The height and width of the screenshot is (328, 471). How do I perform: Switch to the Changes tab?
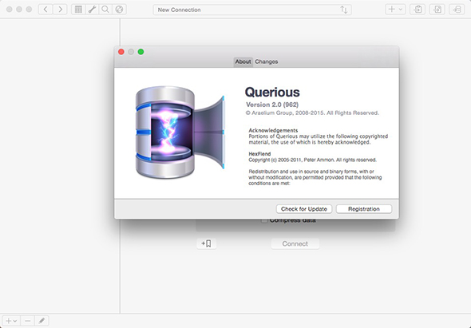(x=266, y=61)
